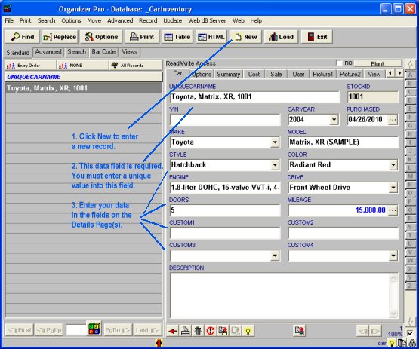Click the up arrow above alphabet index

click(410, 65)
